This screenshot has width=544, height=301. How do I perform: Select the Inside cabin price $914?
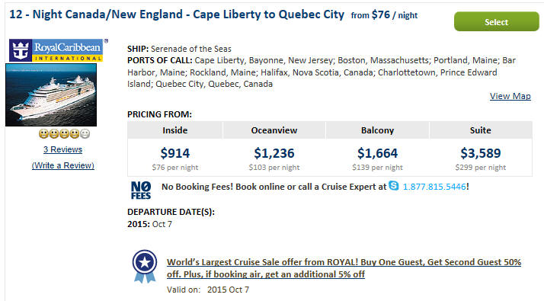pos(175,153)
